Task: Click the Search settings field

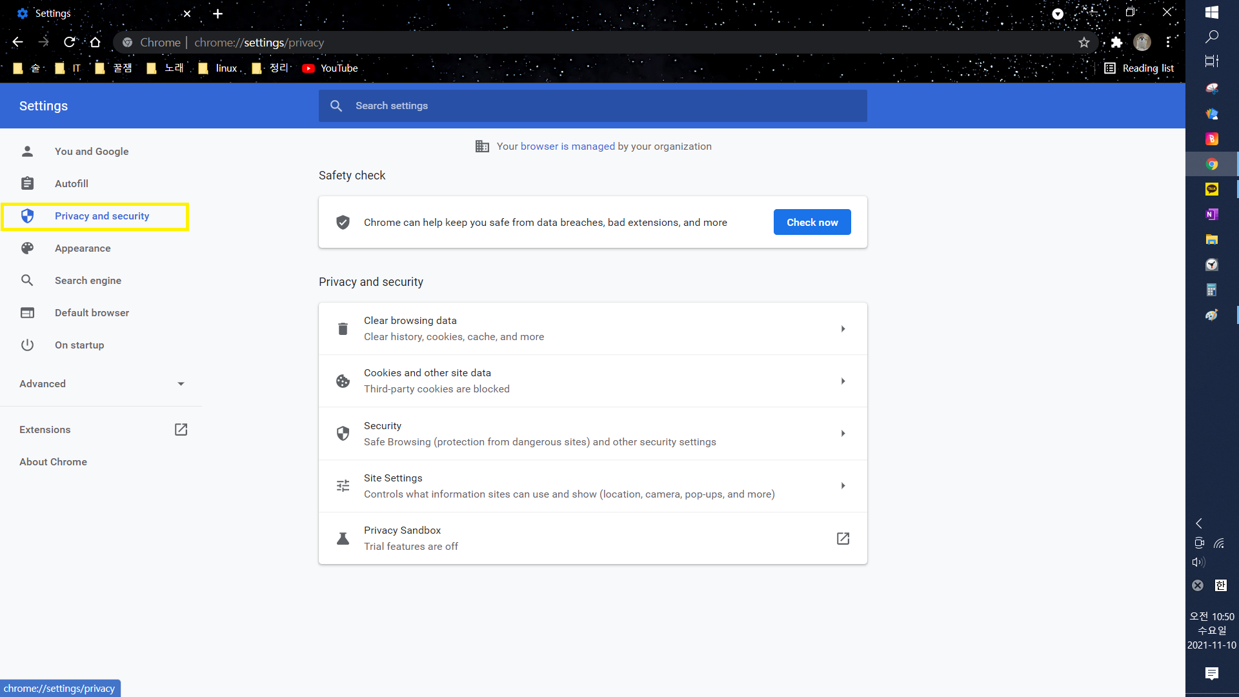Action: coord(592,106)
